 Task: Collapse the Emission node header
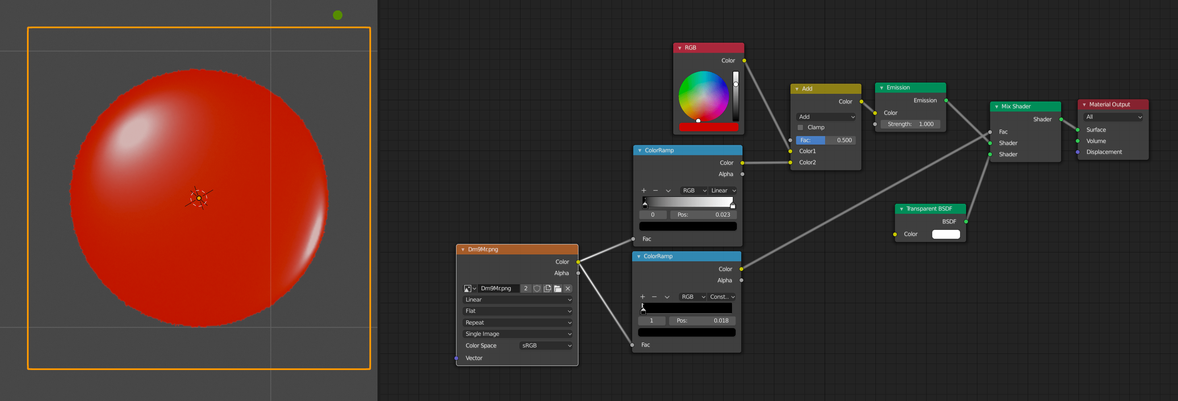tap(881, 87)
